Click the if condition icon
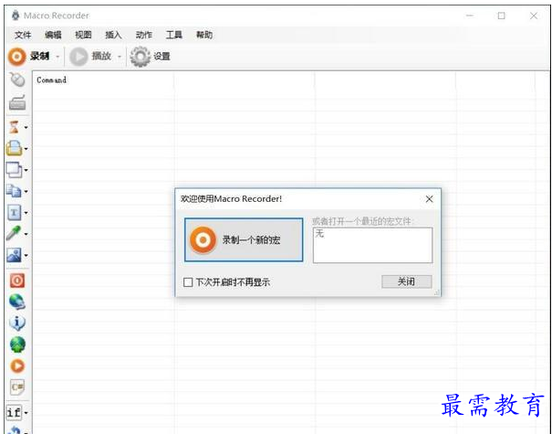Viewport: 552px width, 434px height. pyautogui.click(x=14, y=412)
